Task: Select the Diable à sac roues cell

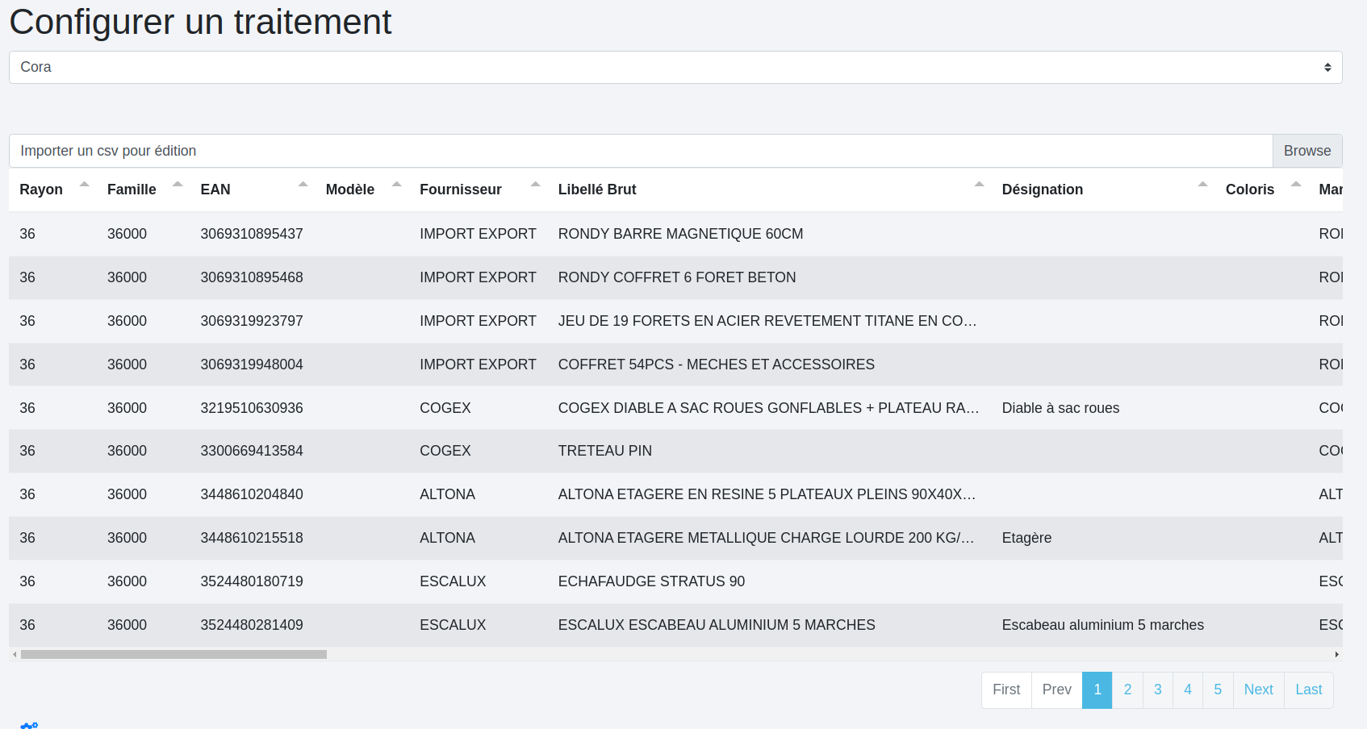Action: [x=1060, y=408]
